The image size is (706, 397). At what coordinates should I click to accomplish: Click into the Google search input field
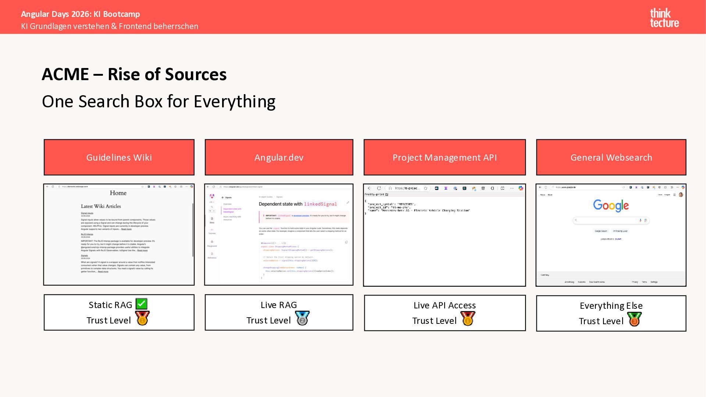coord(607,220)
